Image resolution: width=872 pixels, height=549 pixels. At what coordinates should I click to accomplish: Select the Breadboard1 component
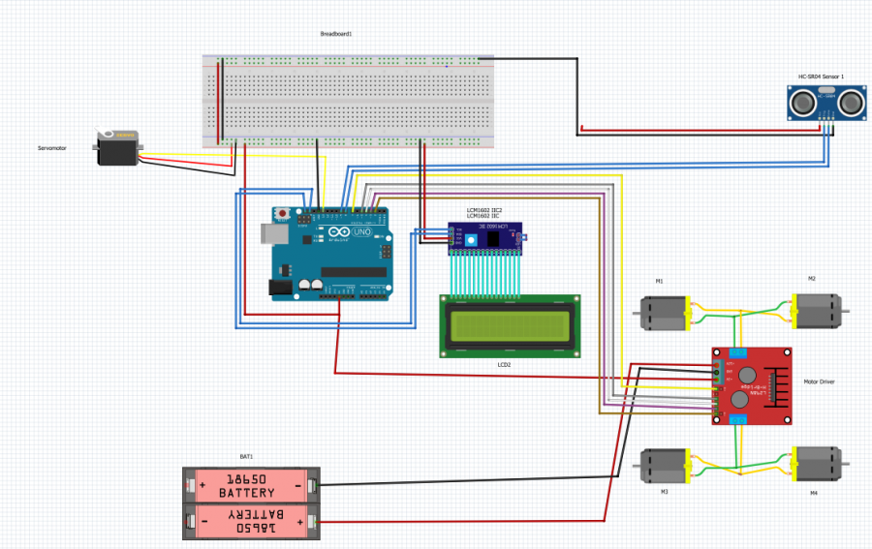(x=350, y=102)
